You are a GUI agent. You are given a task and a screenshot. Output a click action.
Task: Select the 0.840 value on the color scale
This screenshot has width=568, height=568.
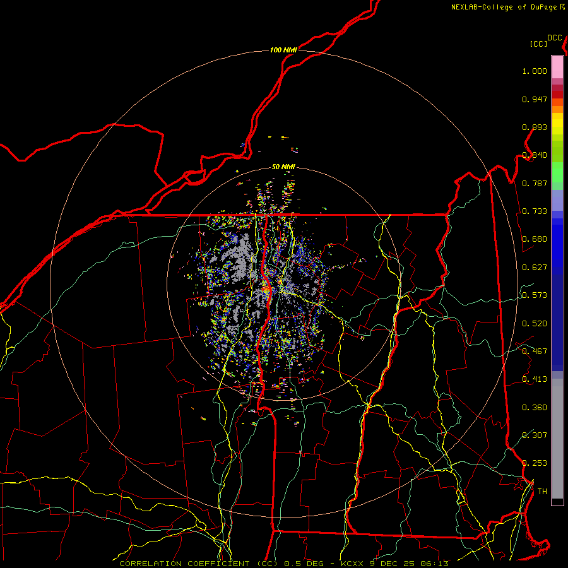click(x=535, y=155)
